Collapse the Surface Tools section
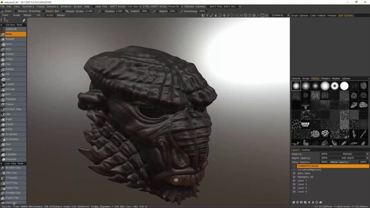The height and width of the screenshot is (208, 370). tap(2, 25)
